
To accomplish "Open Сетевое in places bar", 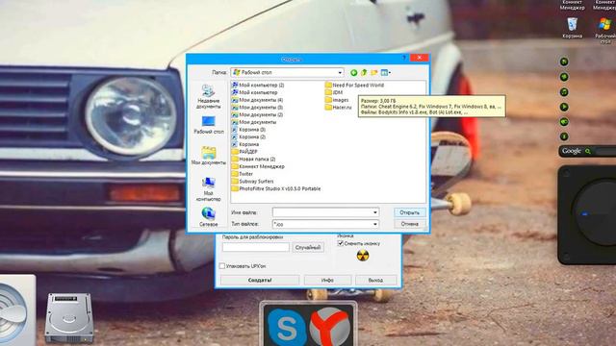I will point(208,217).
